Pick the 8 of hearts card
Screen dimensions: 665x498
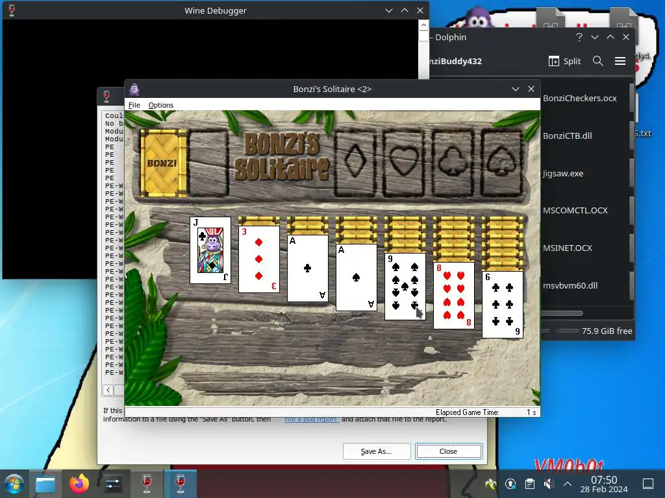click(454, 296)
